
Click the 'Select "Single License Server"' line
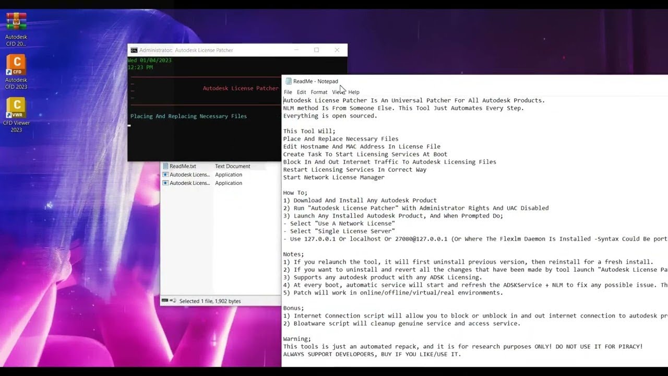tap(339, 231)
